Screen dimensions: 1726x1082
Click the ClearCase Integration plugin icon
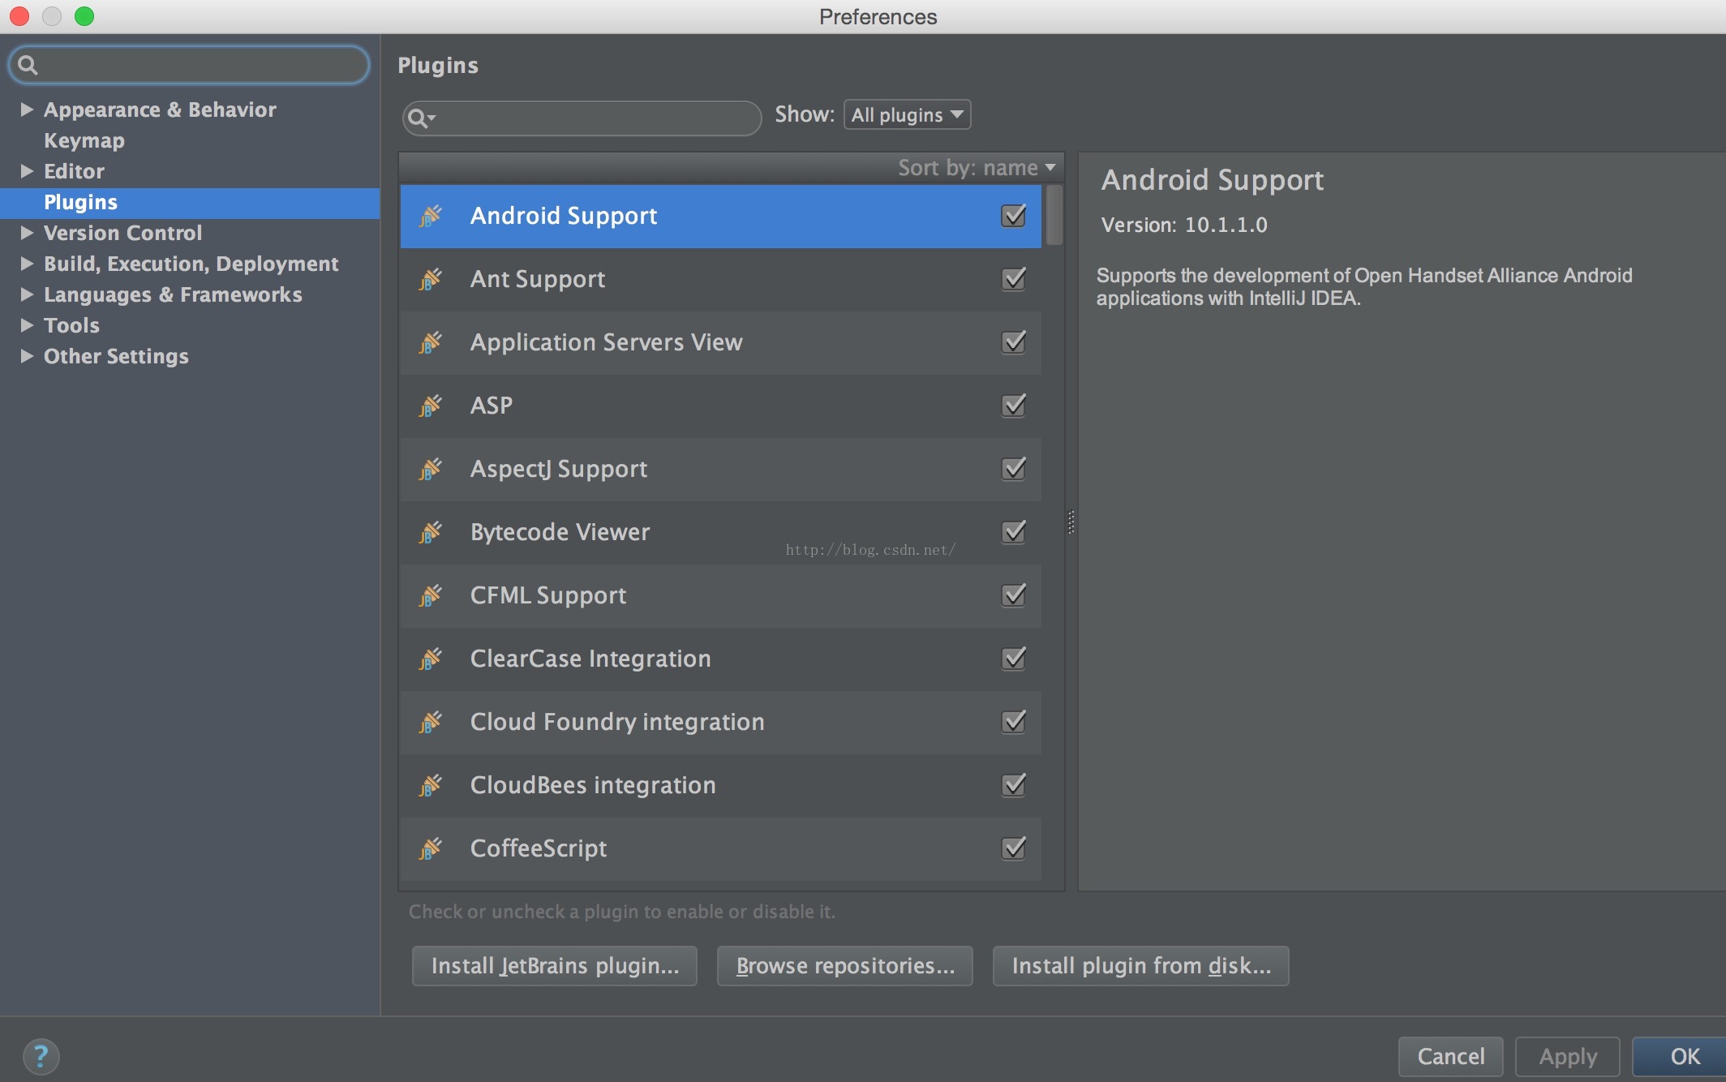(x=430, y=659)
